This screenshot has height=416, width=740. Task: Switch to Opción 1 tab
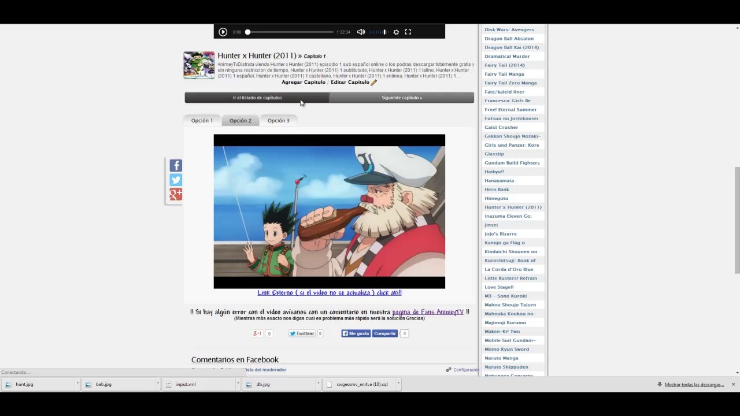pyautogui.click(x=202, y=120)
